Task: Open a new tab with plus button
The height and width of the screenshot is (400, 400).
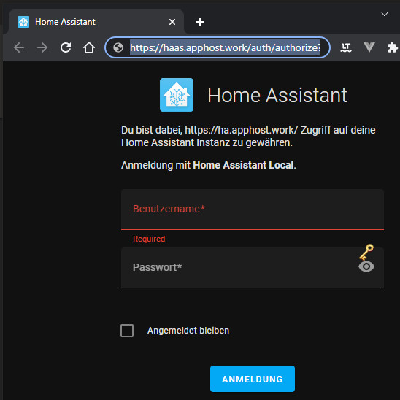Action: tap(200, 22)
